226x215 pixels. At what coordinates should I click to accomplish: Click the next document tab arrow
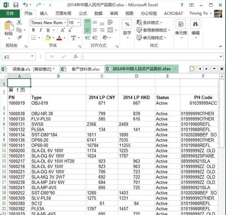[207, 69]
